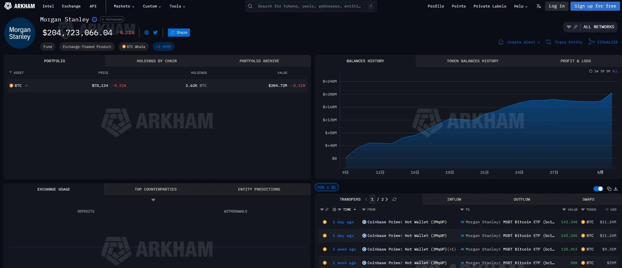Open Morgan Stanley's Twitter profile icon
Viewport: 622px width, 268px height.
tap(155, 32)
